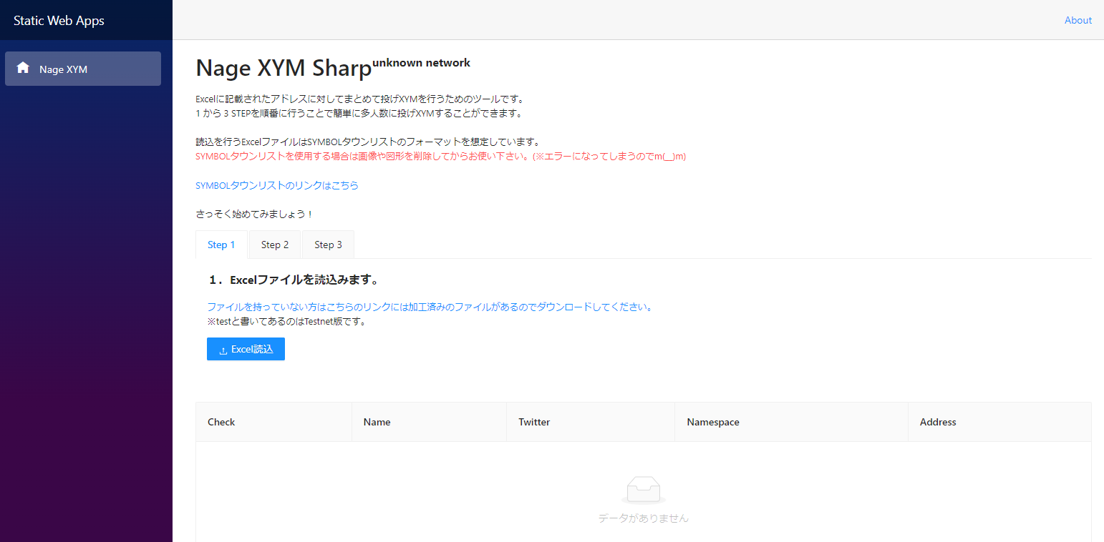
Task: Click the empty inbox icon in table
Action: point(643,491)
